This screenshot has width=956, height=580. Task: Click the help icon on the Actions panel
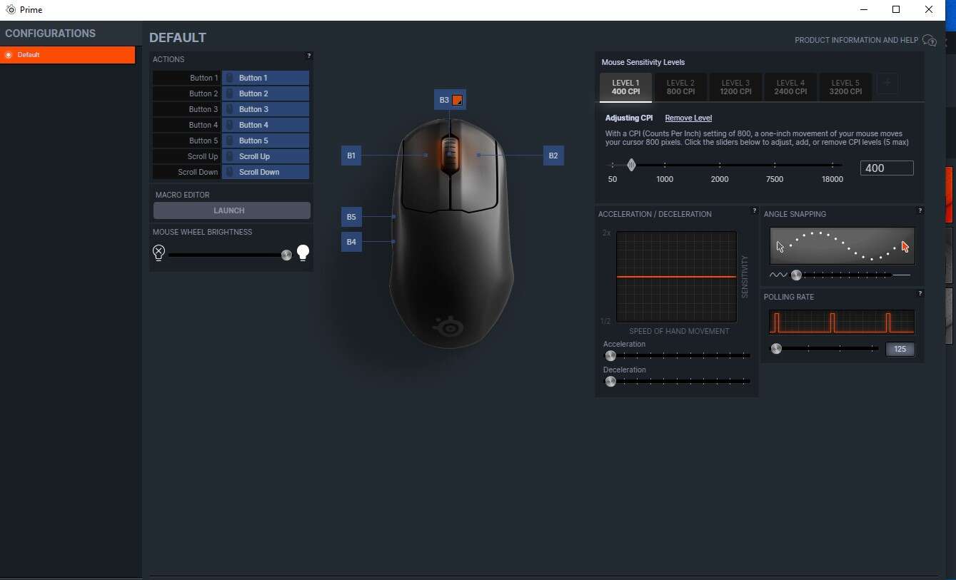pos(308,56)
